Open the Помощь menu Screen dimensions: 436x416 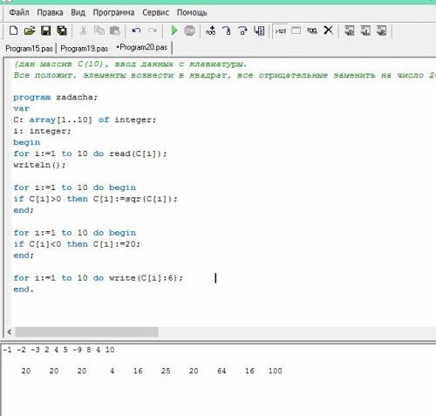(x=192, y=12)
